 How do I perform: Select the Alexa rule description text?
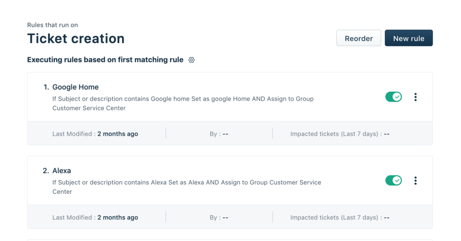tap(187, 187)
